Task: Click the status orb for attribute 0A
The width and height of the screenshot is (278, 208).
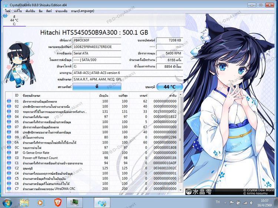Action: pyautogui.click(x=9, y=142)
